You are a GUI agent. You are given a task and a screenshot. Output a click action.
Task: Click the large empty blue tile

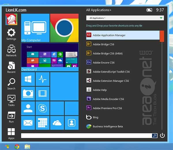point(64,86)
